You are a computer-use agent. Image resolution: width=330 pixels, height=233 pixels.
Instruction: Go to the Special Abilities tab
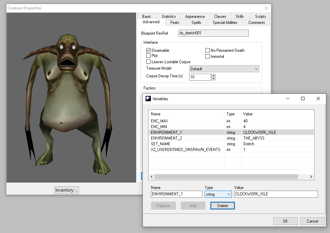[x=225, y=23]
